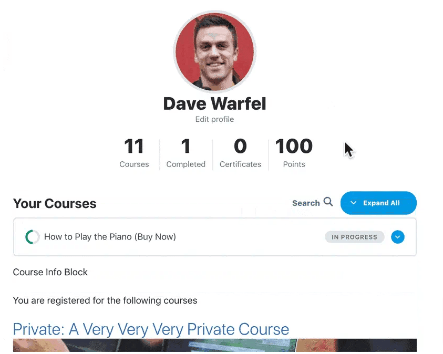The image size is (443, 354).
Task: Open the Edit profile link
Action: [214, 119]
